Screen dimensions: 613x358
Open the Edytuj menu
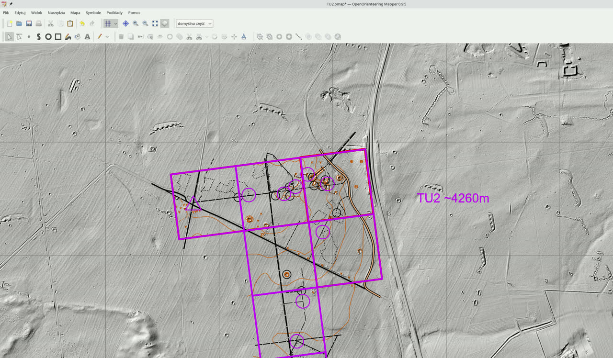(20, 13)
